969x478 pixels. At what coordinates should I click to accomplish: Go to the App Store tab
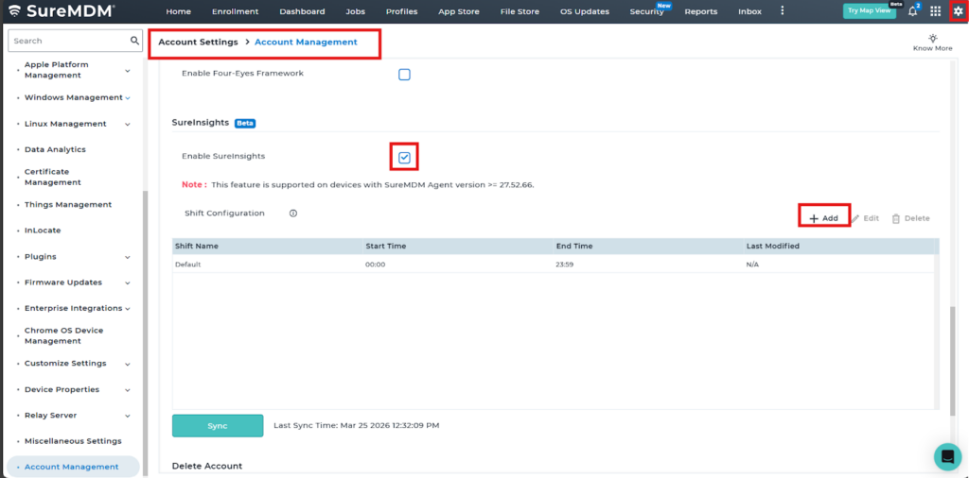(458, 11)
